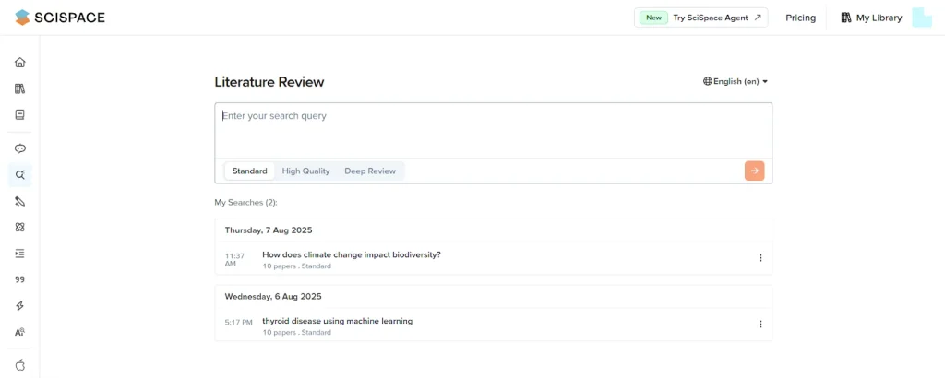Screen dimensions: 945x378
Task: Open My Library
Action: (871, 18)
